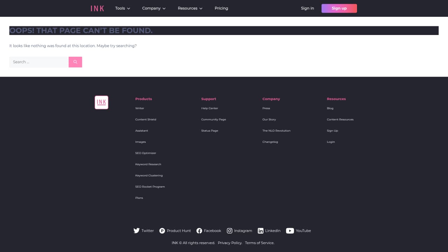Open the Content Shield link

(x=146, y=119)
